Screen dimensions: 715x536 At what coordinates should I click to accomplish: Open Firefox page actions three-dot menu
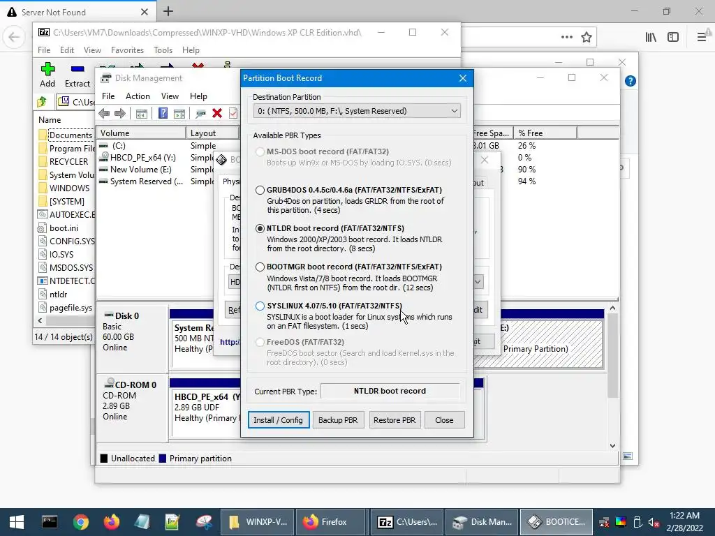click(x=567, y=37)
